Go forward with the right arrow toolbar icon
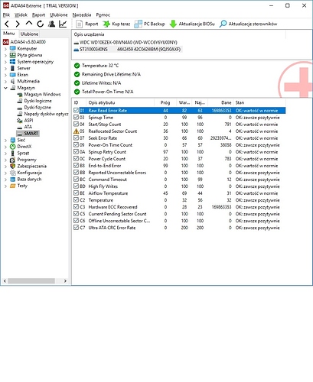This screenshot has width=313, height=382. [x=18, y=24]
